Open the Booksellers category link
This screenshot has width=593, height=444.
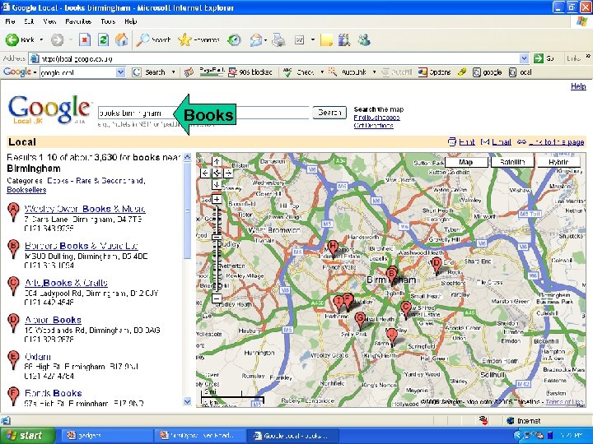(26, 190)
